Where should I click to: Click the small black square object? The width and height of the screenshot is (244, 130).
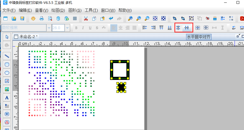click(x=121, y=87)
